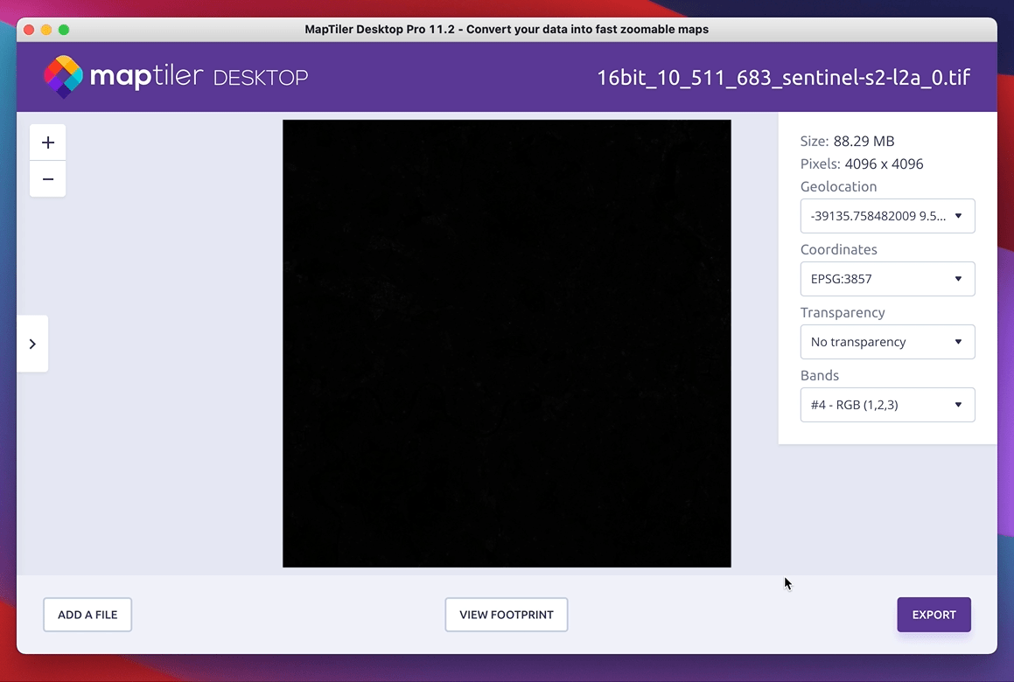Click the MapTiler colorful logo icon
Screen dimensions: 1014x682
point(63,77)
